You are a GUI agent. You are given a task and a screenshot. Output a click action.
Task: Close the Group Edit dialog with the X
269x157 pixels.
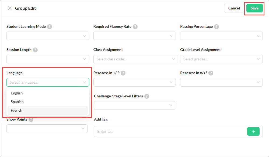click(10, 8)
